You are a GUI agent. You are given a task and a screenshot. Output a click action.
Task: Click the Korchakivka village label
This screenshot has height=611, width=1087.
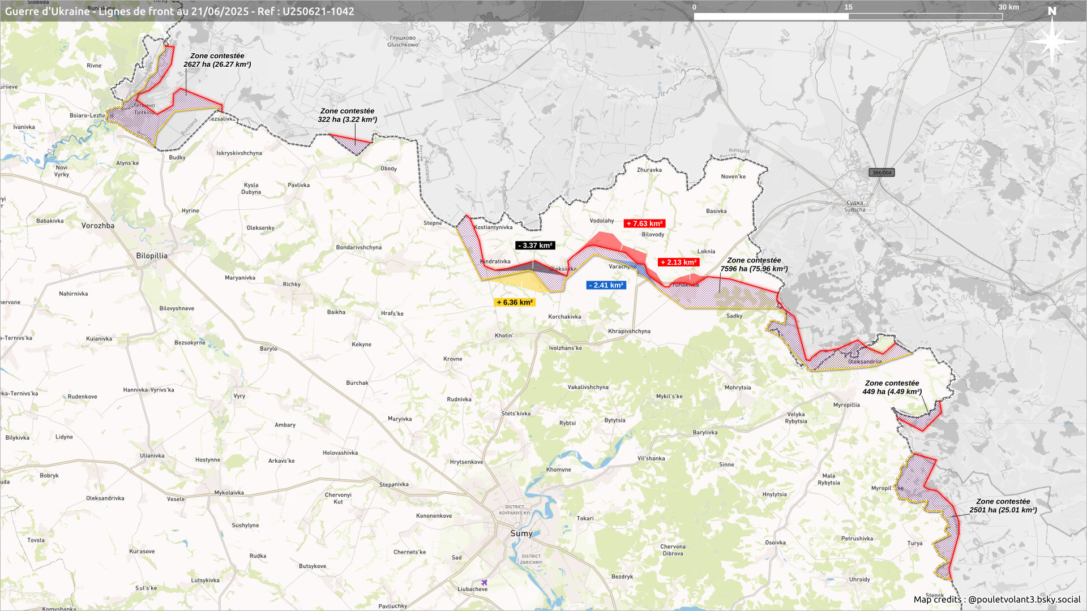[564, 317]
